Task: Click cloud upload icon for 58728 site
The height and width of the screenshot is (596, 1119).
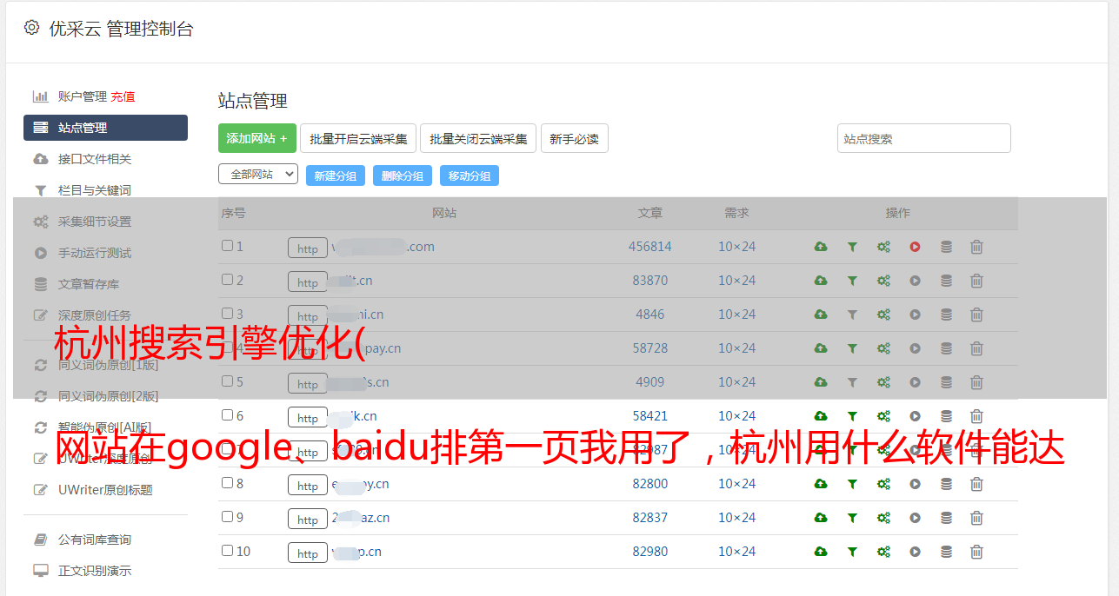Action: click(x=821, y=348)
